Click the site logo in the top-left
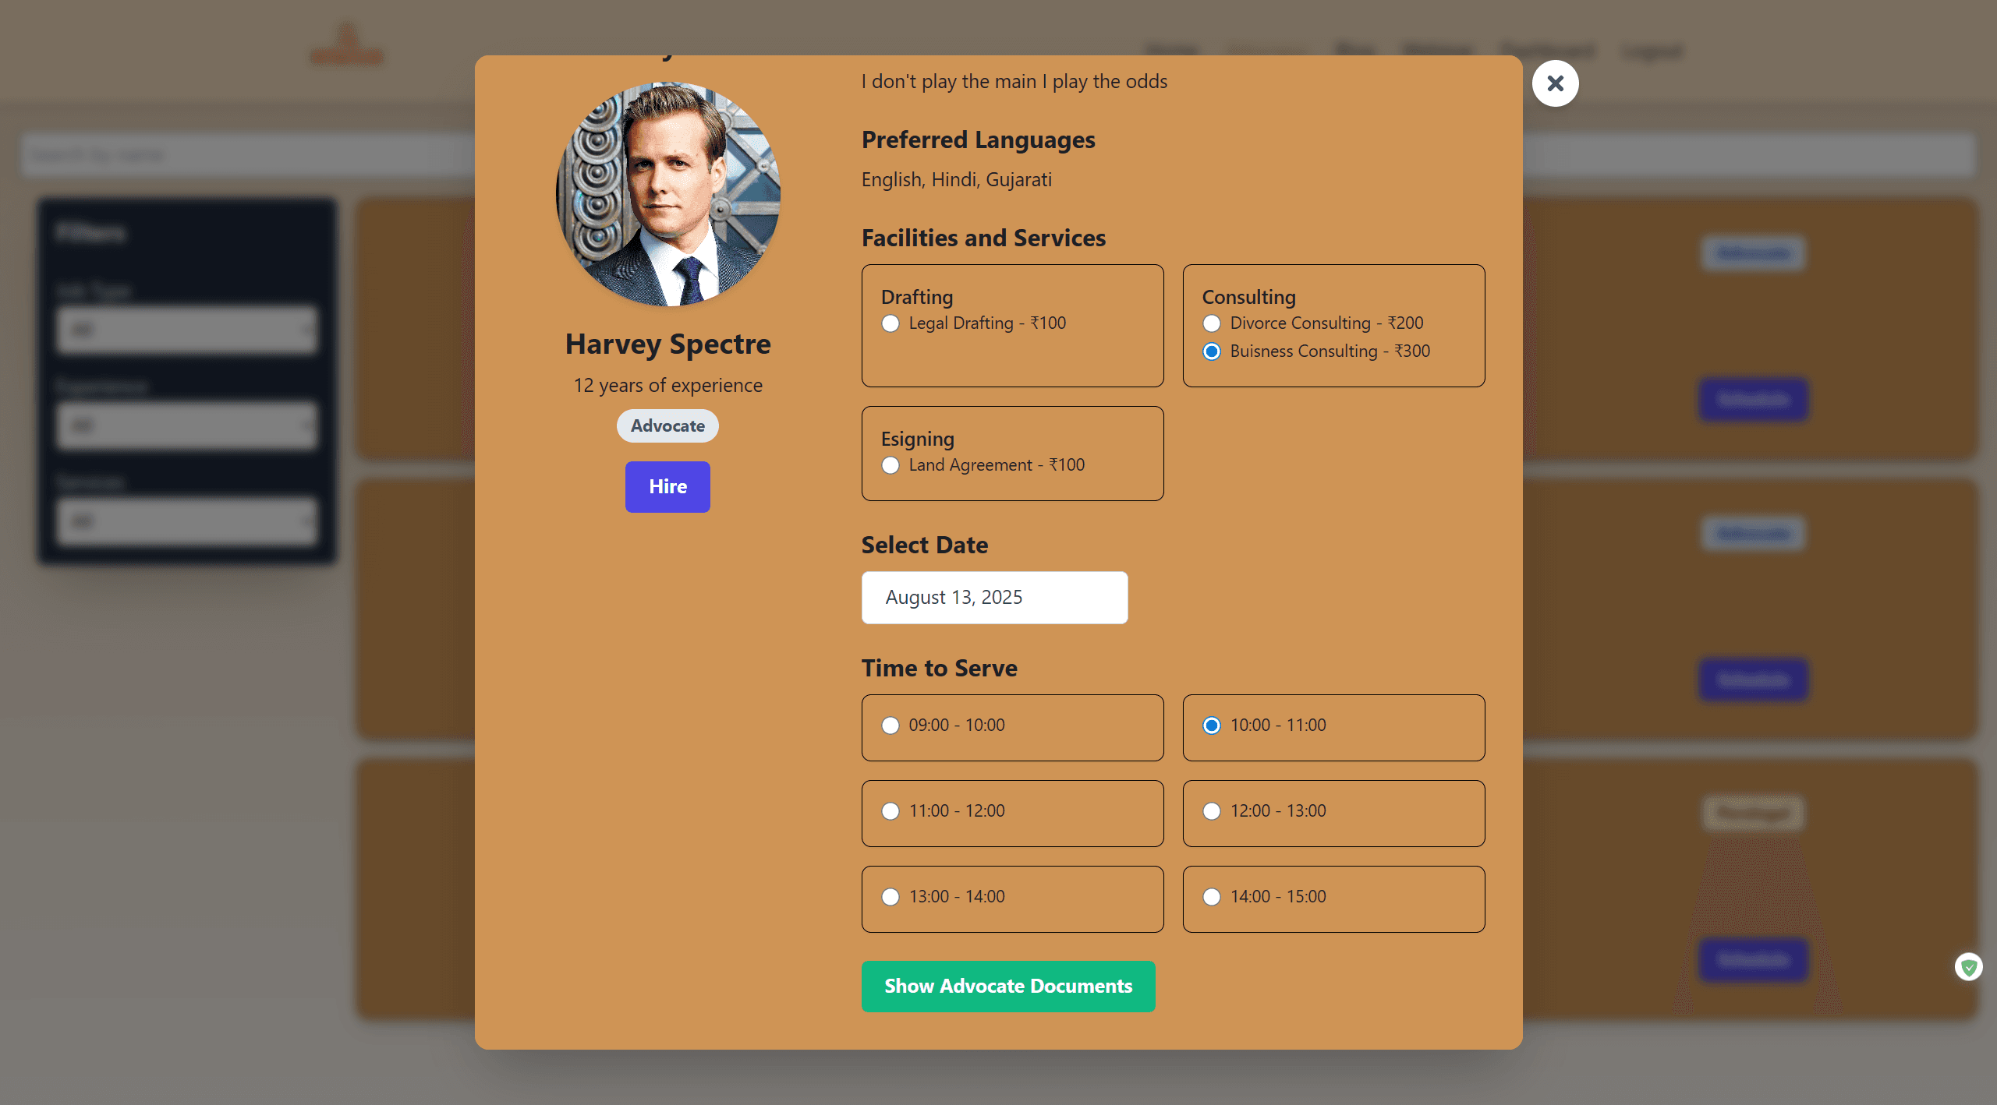 point(347,44)
